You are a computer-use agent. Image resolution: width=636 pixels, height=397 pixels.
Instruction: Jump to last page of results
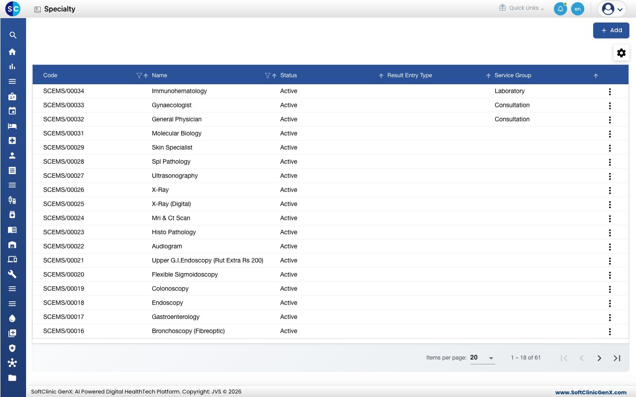[617, 358]
